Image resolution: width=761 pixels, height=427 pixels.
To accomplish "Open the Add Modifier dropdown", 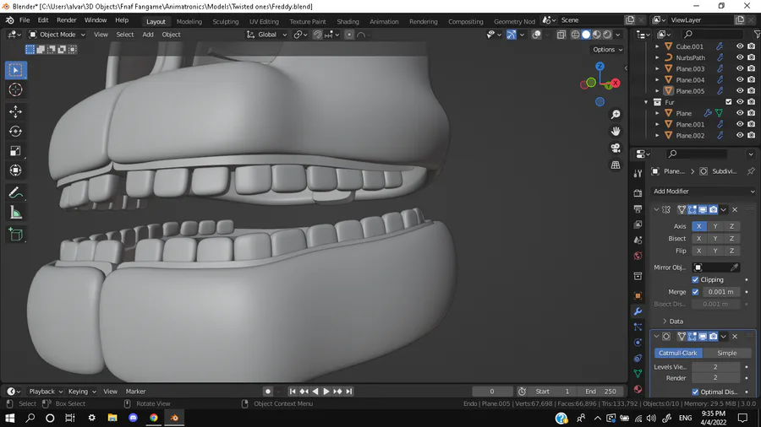I will click(x=704, y=192).
